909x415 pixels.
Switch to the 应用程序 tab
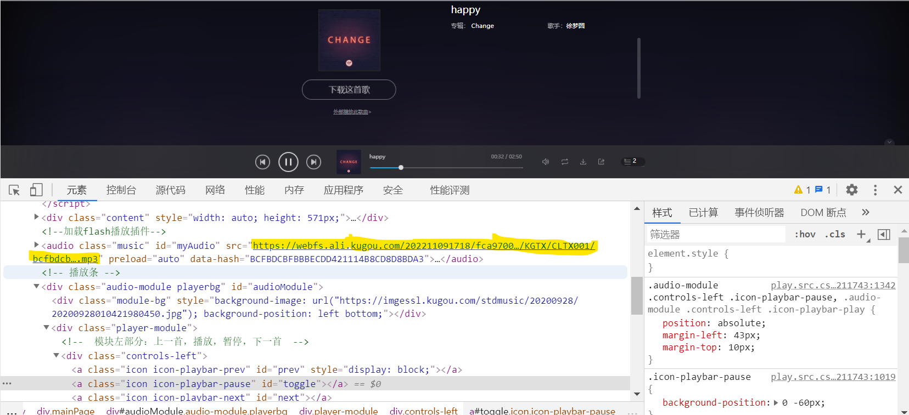(344, 190)
